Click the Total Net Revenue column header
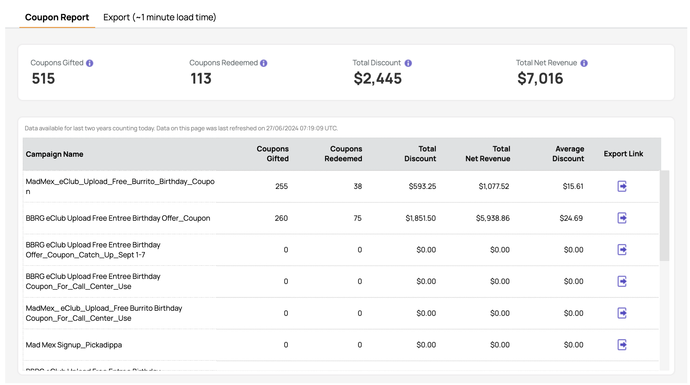The image size is (690, 385). tap(488, 154)
